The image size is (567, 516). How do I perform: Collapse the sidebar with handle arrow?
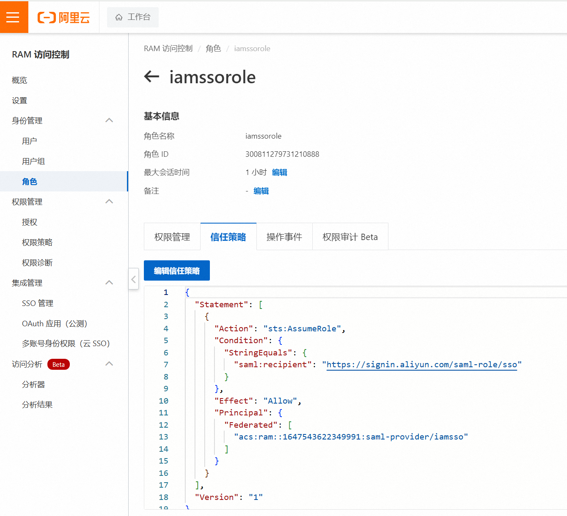(133, 279)
